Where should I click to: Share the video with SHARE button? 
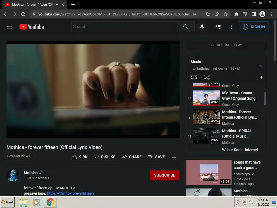point(132,157)
